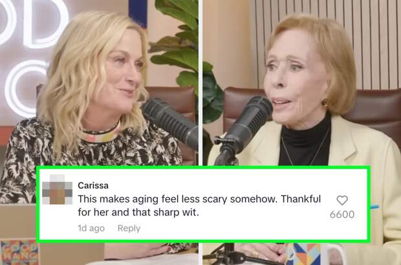Click the geometric patterned mug at bottom right
This screenshot has width=401, height=265.
316,254
